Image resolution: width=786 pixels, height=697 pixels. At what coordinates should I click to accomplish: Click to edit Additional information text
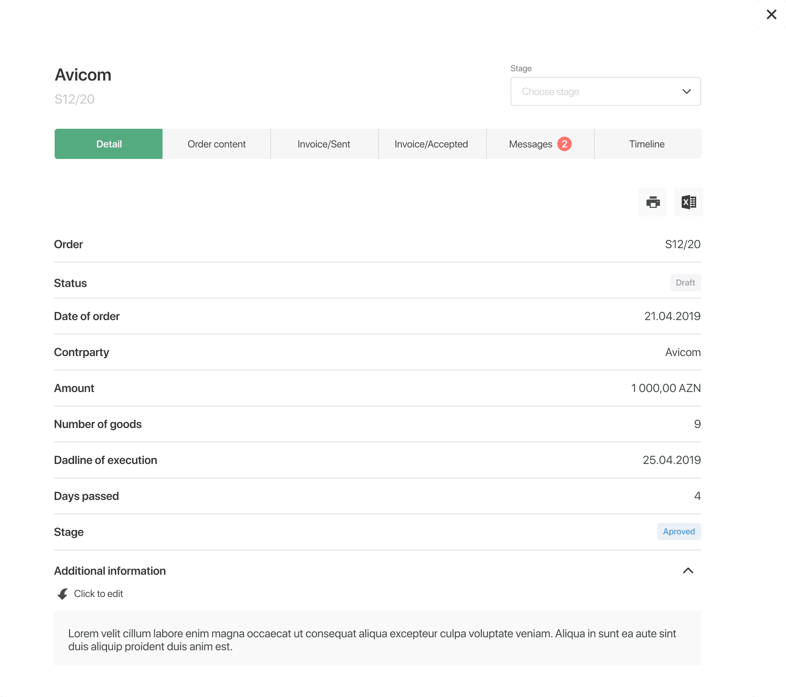(98, 593)
